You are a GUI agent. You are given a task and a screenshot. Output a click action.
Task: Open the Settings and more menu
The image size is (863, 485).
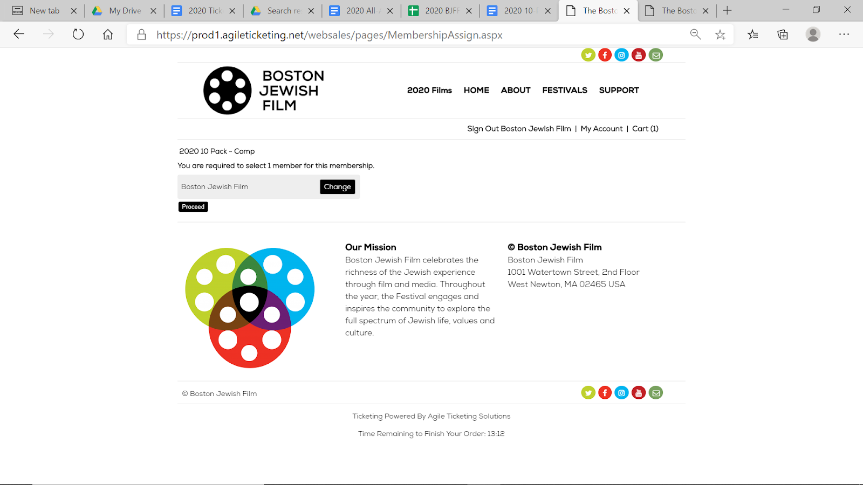[x=844, y=34]
